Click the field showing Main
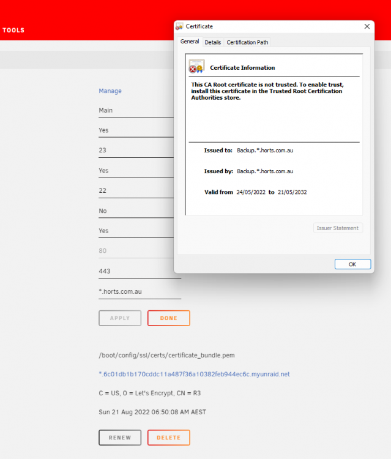 136,111
